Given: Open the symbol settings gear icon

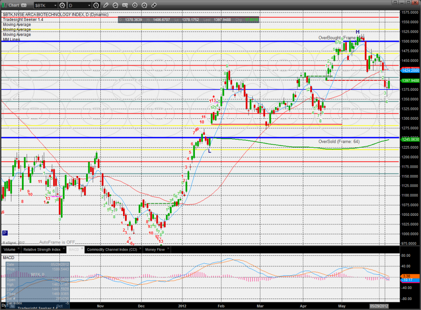Looking at the screenshot, I should point(62,5).
